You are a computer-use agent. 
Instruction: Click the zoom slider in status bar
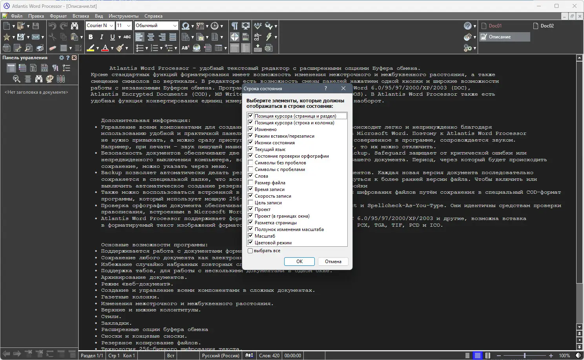(x=525, y=356)
